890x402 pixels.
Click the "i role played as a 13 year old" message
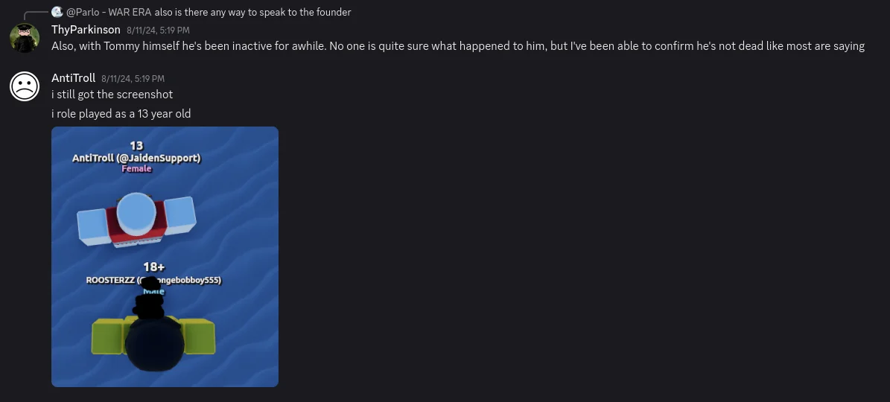pyautogui.click(x=121, y=114)
